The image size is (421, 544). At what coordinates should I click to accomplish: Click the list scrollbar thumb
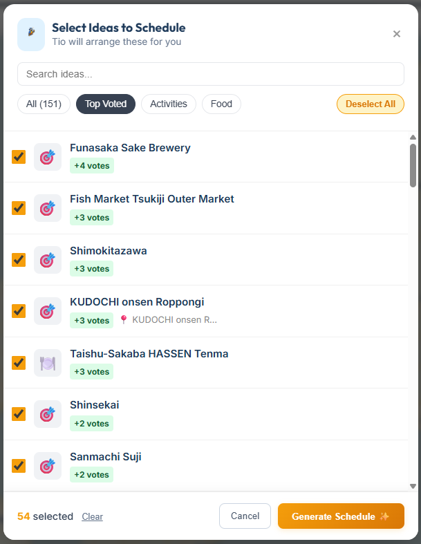coord(413,165)
